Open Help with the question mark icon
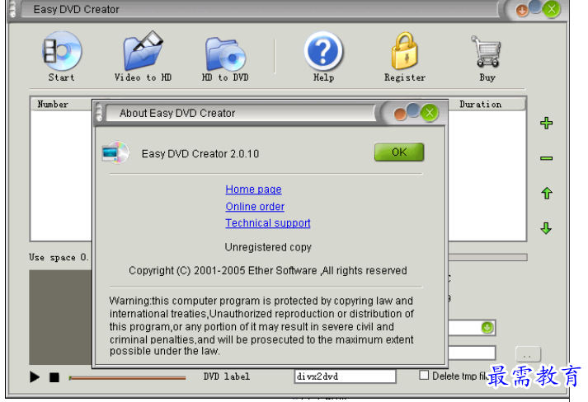This screenshot has width=588, height=402. pyautogui.click(x=323, y=51)
